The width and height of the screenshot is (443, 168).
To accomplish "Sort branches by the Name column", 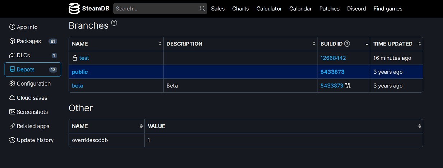I will click(160, 44).
